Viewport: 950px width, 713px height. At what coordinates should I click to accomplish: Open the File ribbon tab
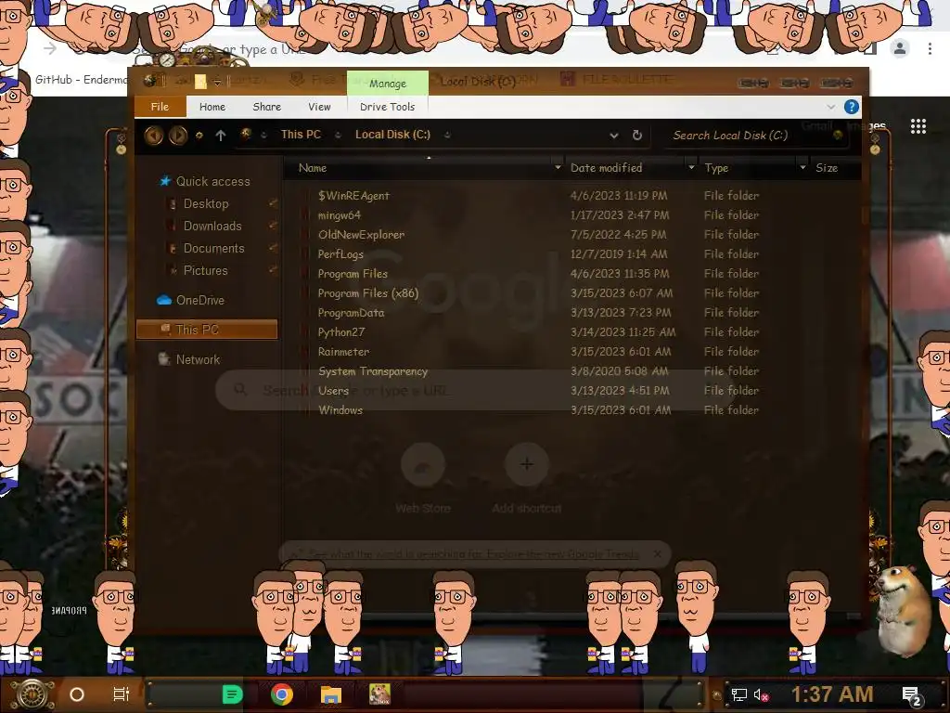pyautogui.click(x=160, y=107)
